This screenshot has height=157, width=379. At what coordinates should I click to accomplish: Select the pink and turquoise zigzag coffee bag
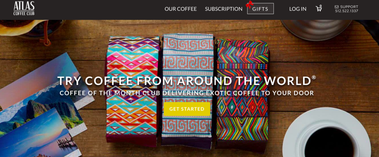133,91
